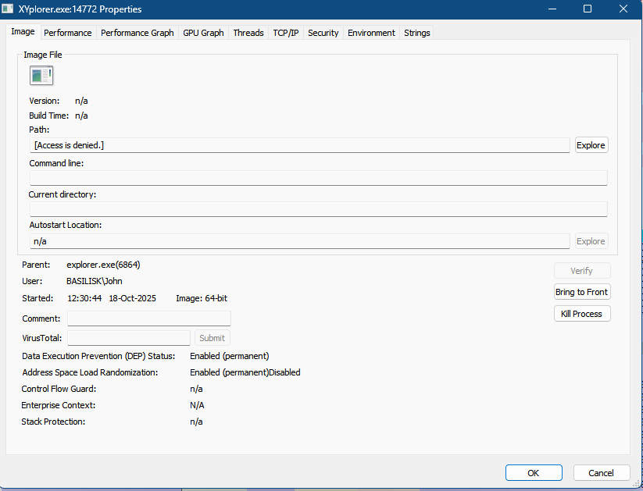Click Explore button next to Path
Image resolution: width=643 pixels, height=491 pixels.
pyautogui.click(x=591, y=145)
